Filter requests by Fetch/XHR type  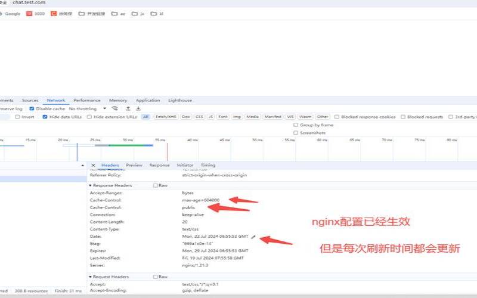tap(166, 117)
